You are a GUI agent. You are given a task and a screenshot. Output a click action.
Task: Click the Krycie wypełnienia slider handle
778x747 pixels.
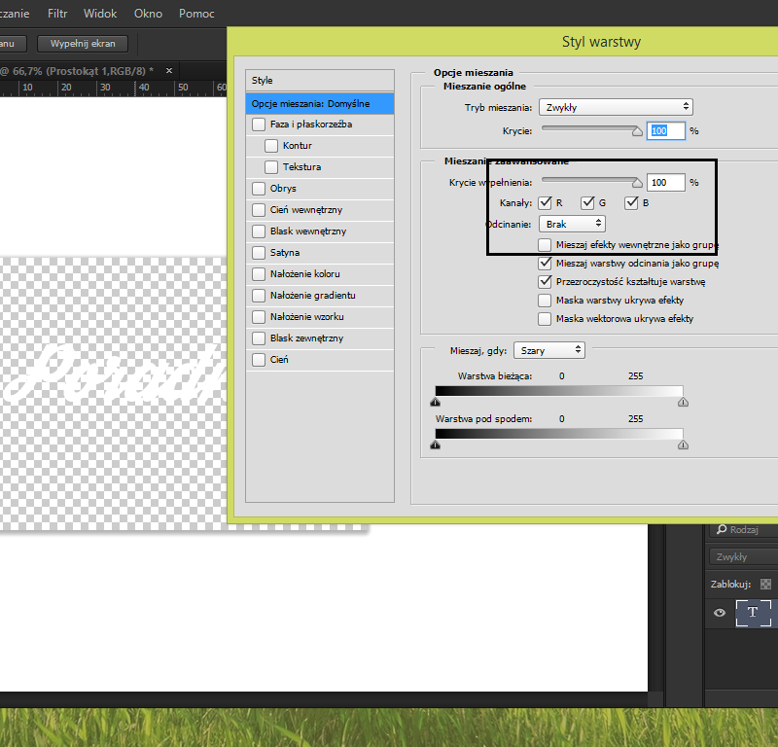637,183
